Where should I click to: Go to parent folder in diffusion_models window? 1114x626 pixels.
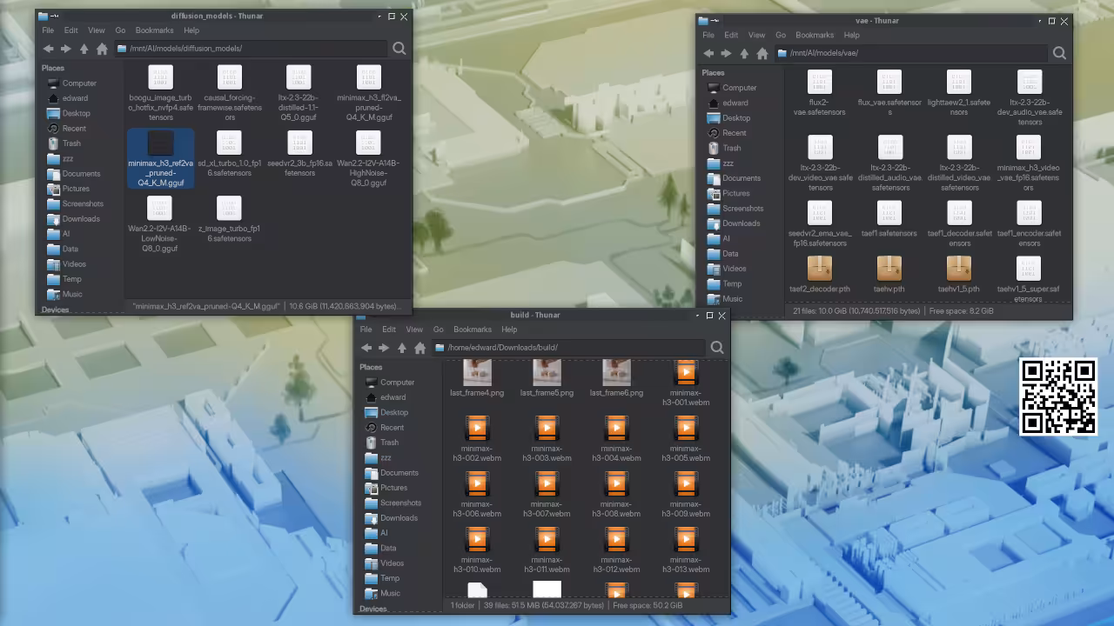[x=84, y=49]
